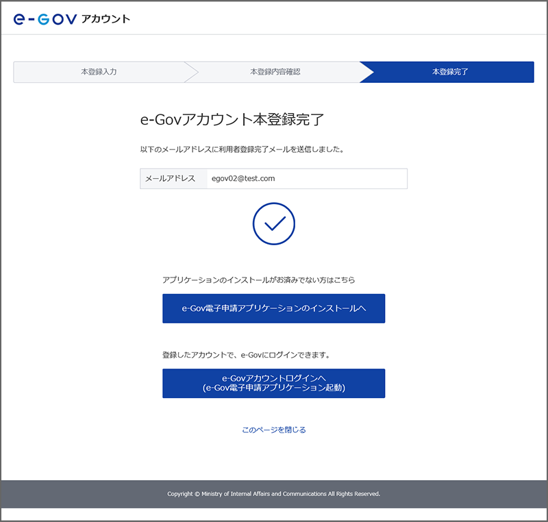Image resolution: width=548 pixels, height=522 pixels.
Task: Click the Copyright footer text
Action: pyautogui.click(x=273, y=494)
